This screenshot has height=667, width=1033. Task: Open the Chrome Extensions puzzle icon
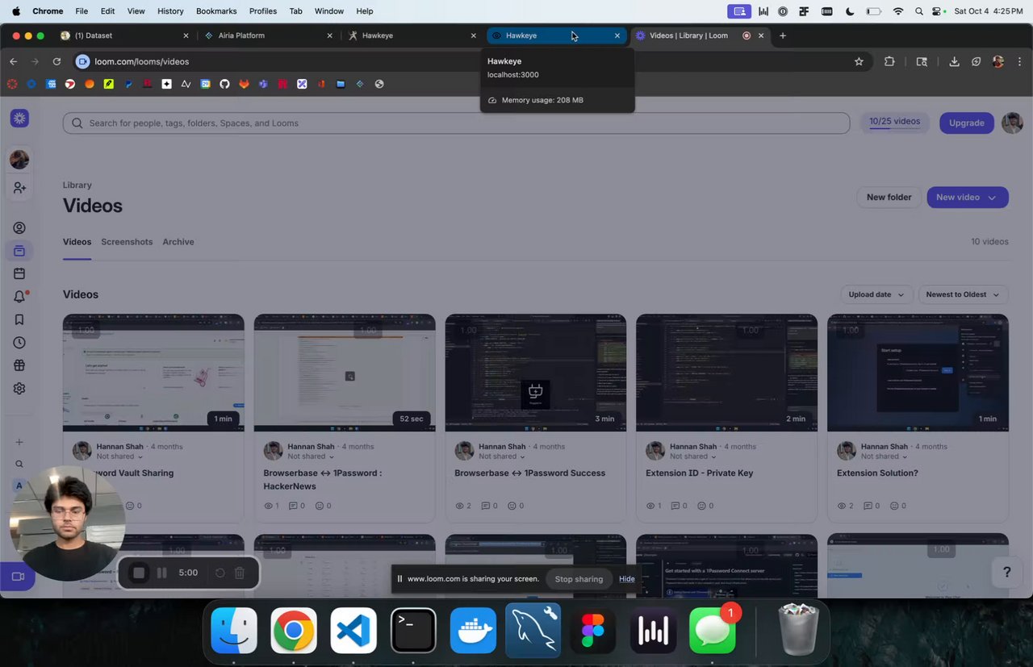click(889, 61)
